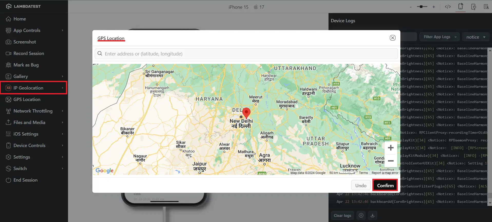The width and height of the screenshot is (492, 222).
Task: Click the Bikaner label on the map
Action: (x=127, y=131)
